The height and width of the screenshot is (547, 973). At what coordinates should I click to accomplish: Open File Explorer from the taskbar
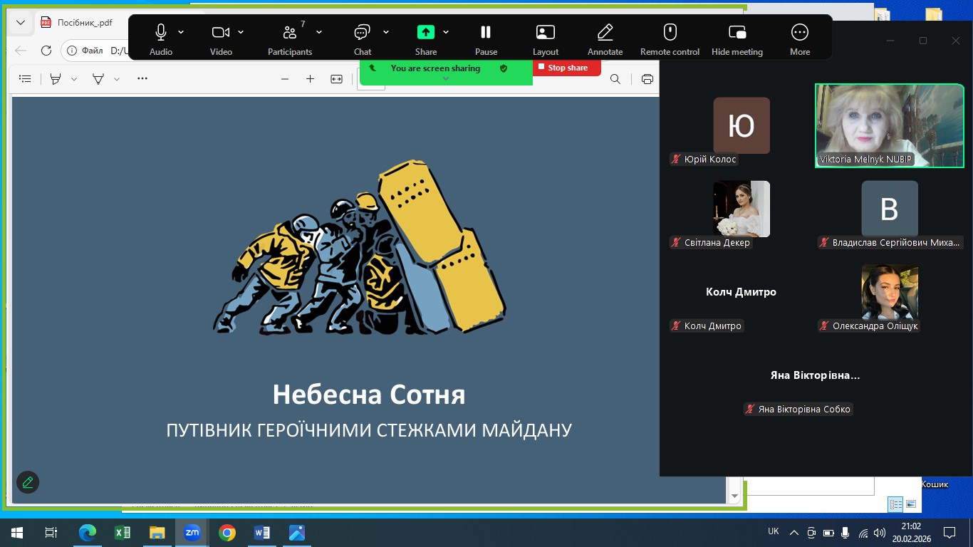157,533
